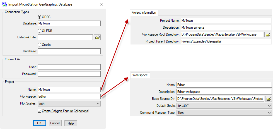Open the Help button
The width and height of the screenshot is (273, 129).
point(71,123)
